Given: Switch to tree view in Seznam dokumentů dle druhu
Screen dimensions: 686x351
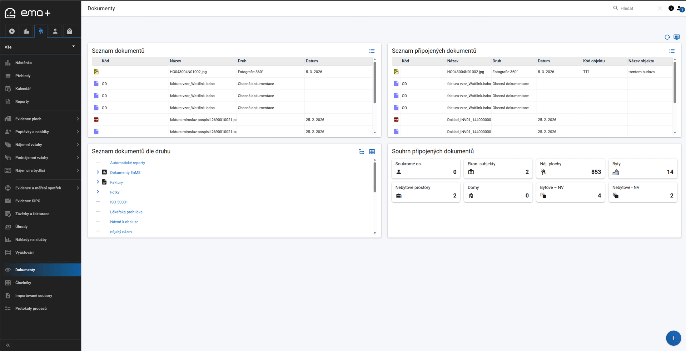Looking at the screenshot, I should pyautogui.click(x=362, y=151).
